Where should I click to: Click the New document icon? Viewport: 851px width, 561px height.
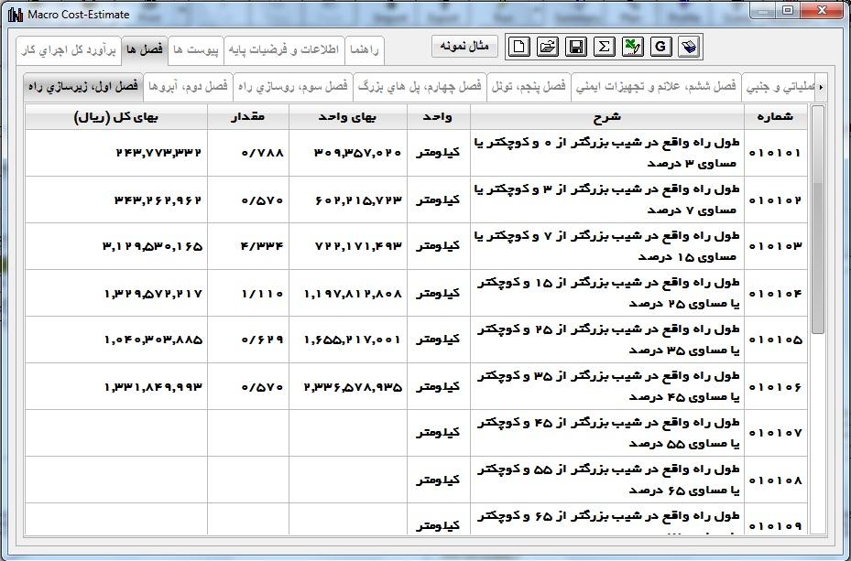click(519, 47)
